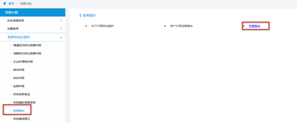This screenshot has width=297, height=123.
Task: Select 税费申报及缴纳 menu section
Action: [32, 37]
